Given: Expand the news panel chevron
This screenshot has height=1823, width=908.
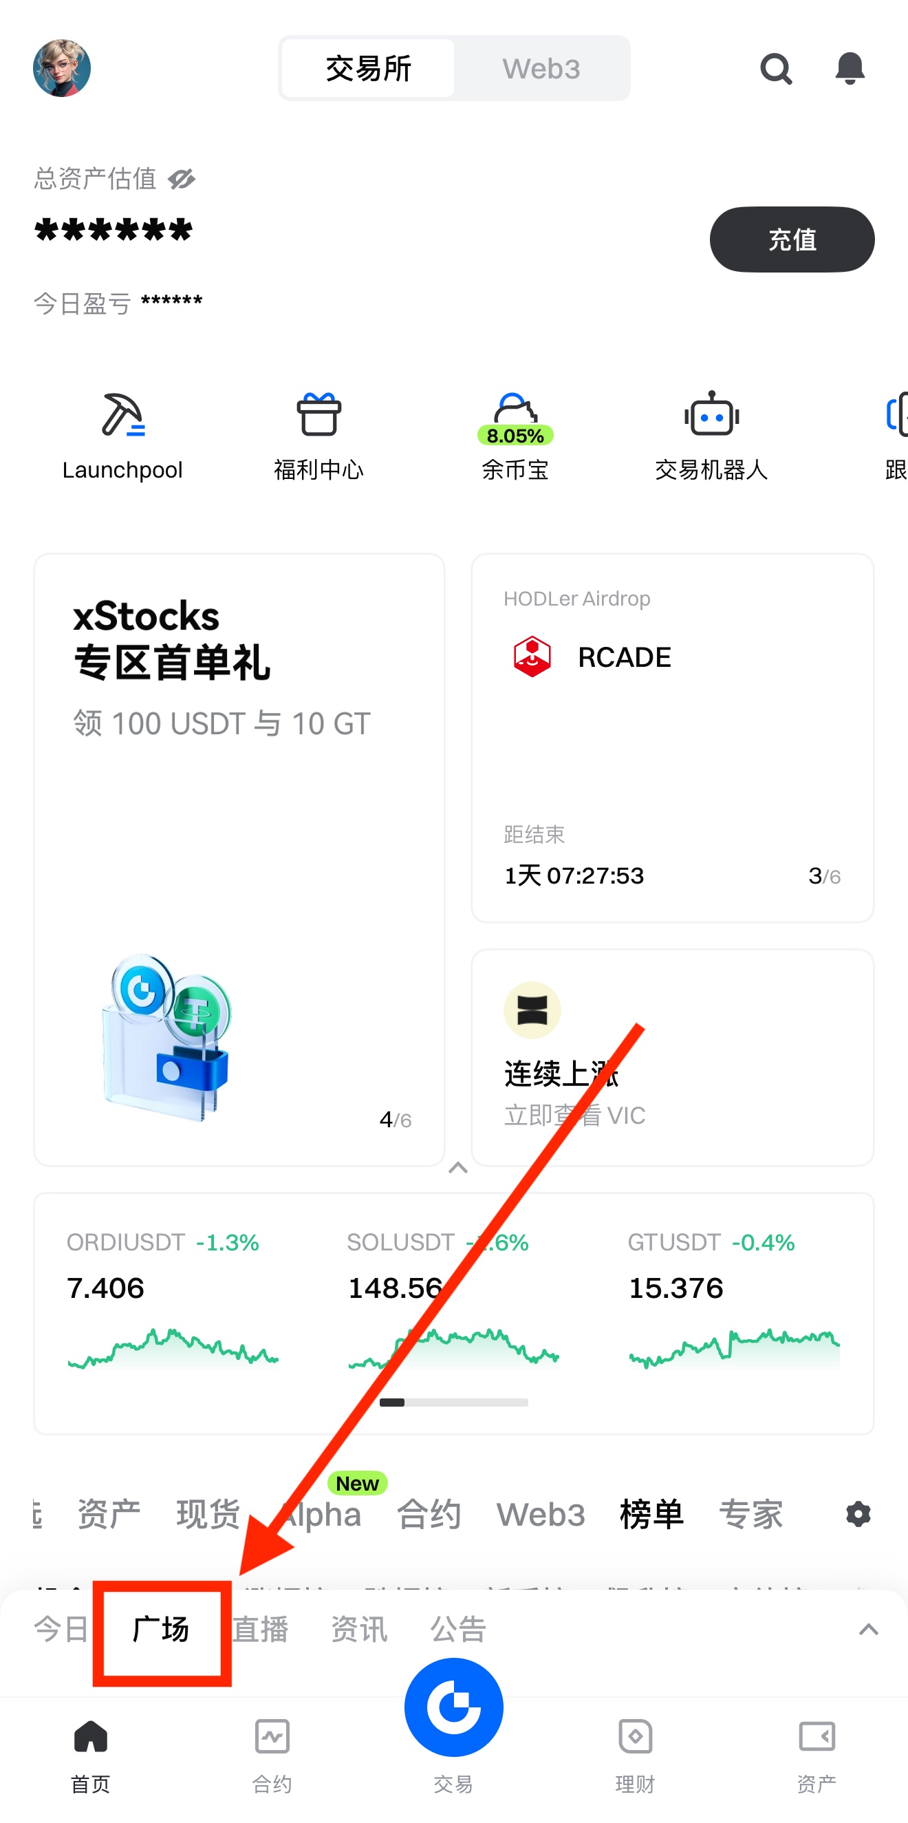Looking at the screenshot, I should [x=867, y=1630].
